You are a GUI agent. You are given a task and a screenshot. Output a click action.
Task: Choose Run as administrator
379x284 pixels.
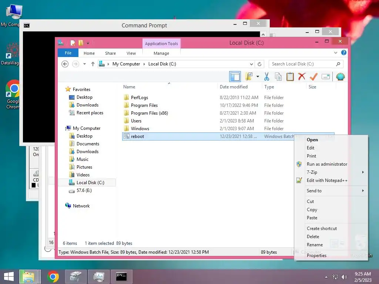pyautogui.click(x=331, y=164)
